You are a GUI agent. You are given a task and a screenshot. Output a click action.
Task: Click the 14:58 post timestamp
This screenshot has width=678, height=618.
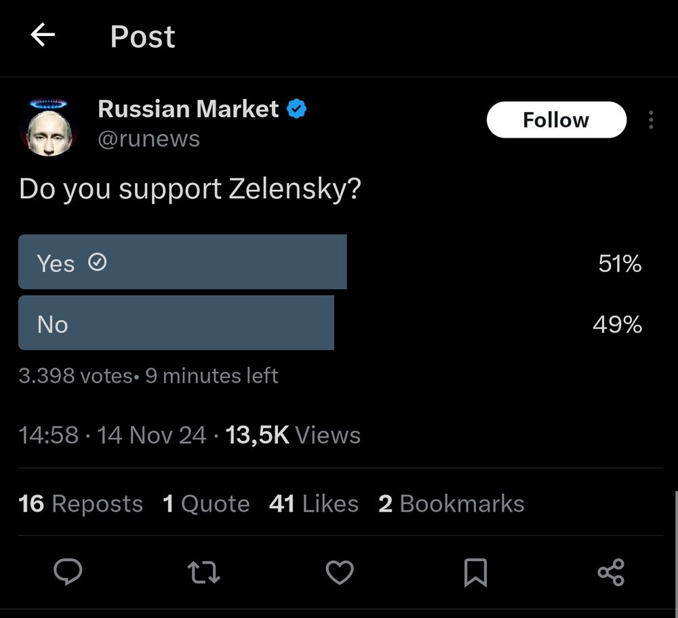[49, 435]
